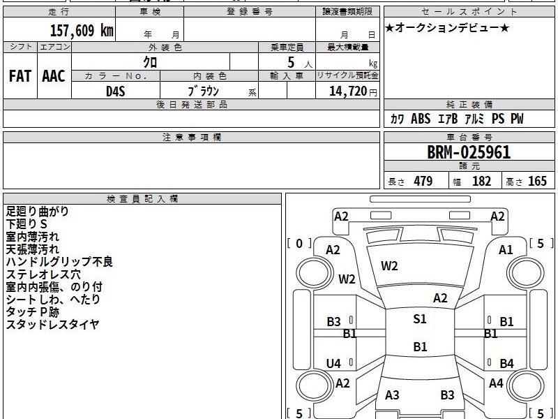Click the 譲渡書類期限 header
This screenshot has height=419, width=558.
click(x=347, y=12)
